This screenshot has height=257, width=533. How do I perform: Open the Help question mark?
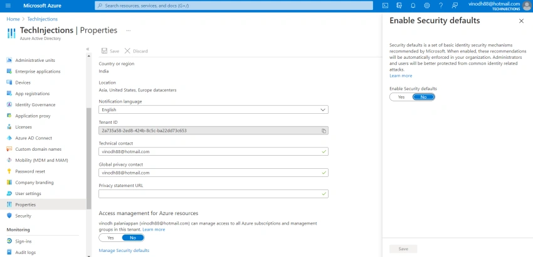point(441,6)
